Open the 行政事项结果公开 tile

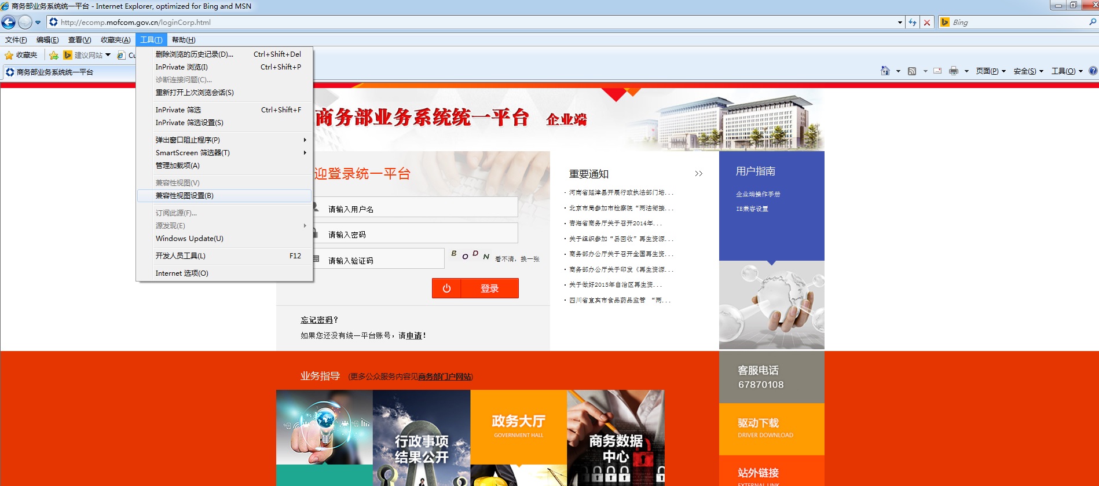point(422,438)
